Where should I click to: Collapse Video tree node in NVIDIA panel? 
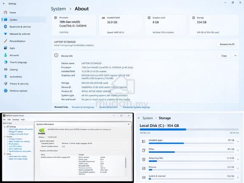click(x=5, y=154)
